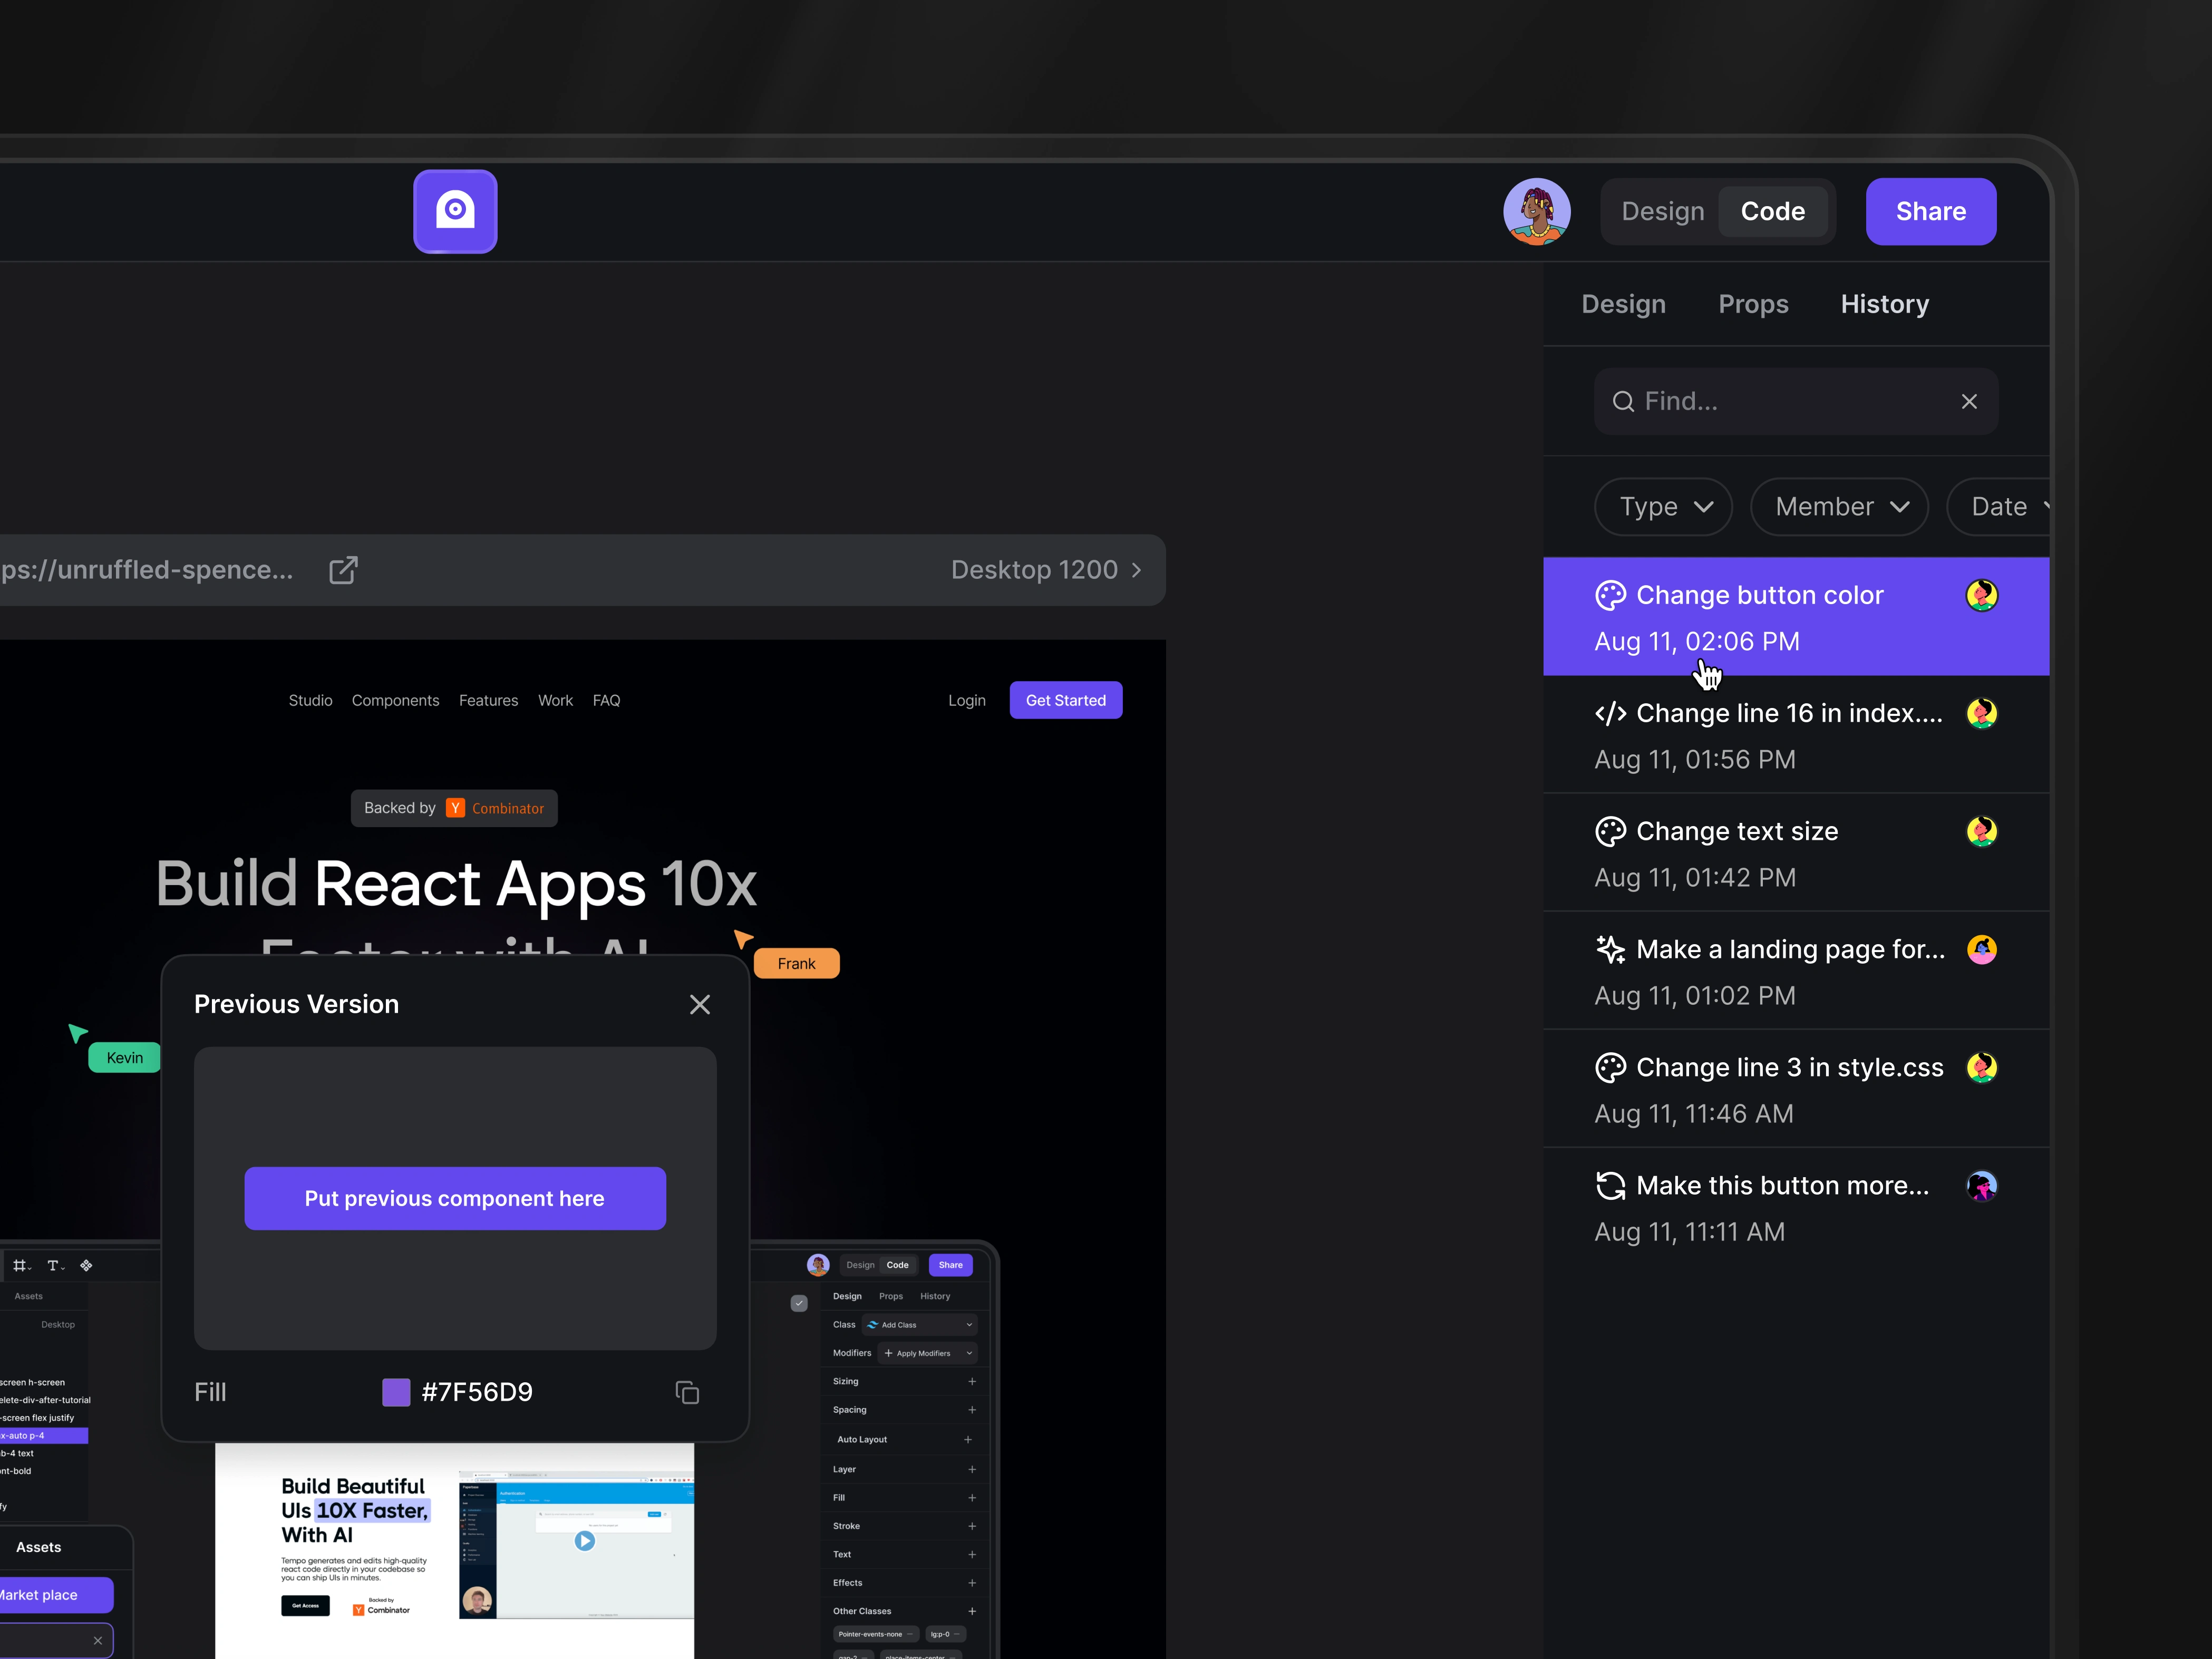Screen dimensions: 2212x1659
Task: Click member avatar on Change line 16 row
Action: (x=1981, y=713)
